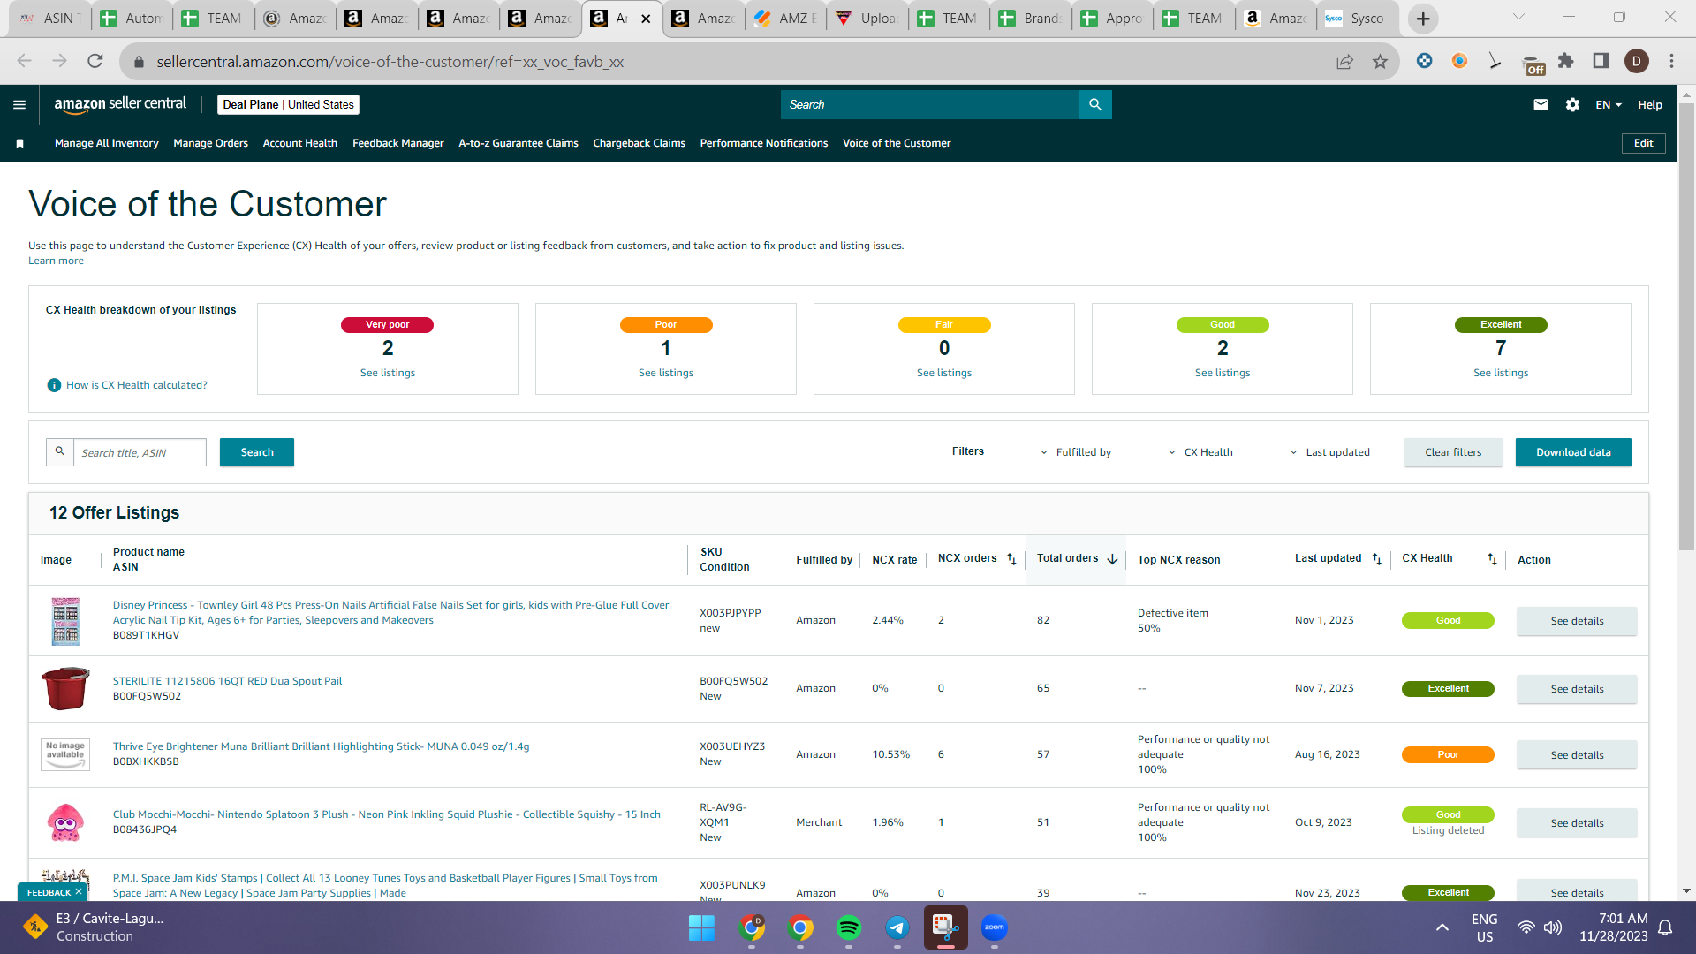This screenshot has width=1696, height=954.
Task: Click the search magnifier button in header
Action: [1095, 104]
